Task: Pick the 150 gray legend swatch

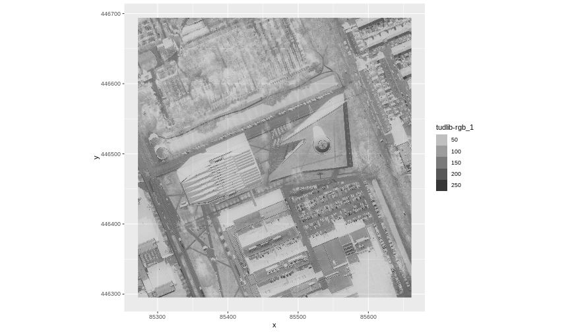Action: pos(441,163)
